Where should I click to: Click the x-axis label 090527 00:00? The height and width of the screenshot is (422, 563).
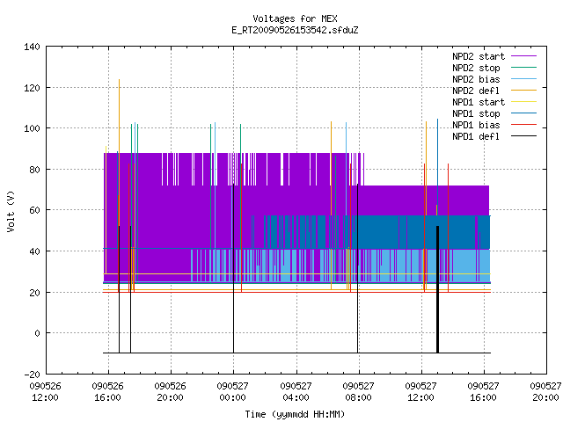pyautogui.click(x=232, y=392)
